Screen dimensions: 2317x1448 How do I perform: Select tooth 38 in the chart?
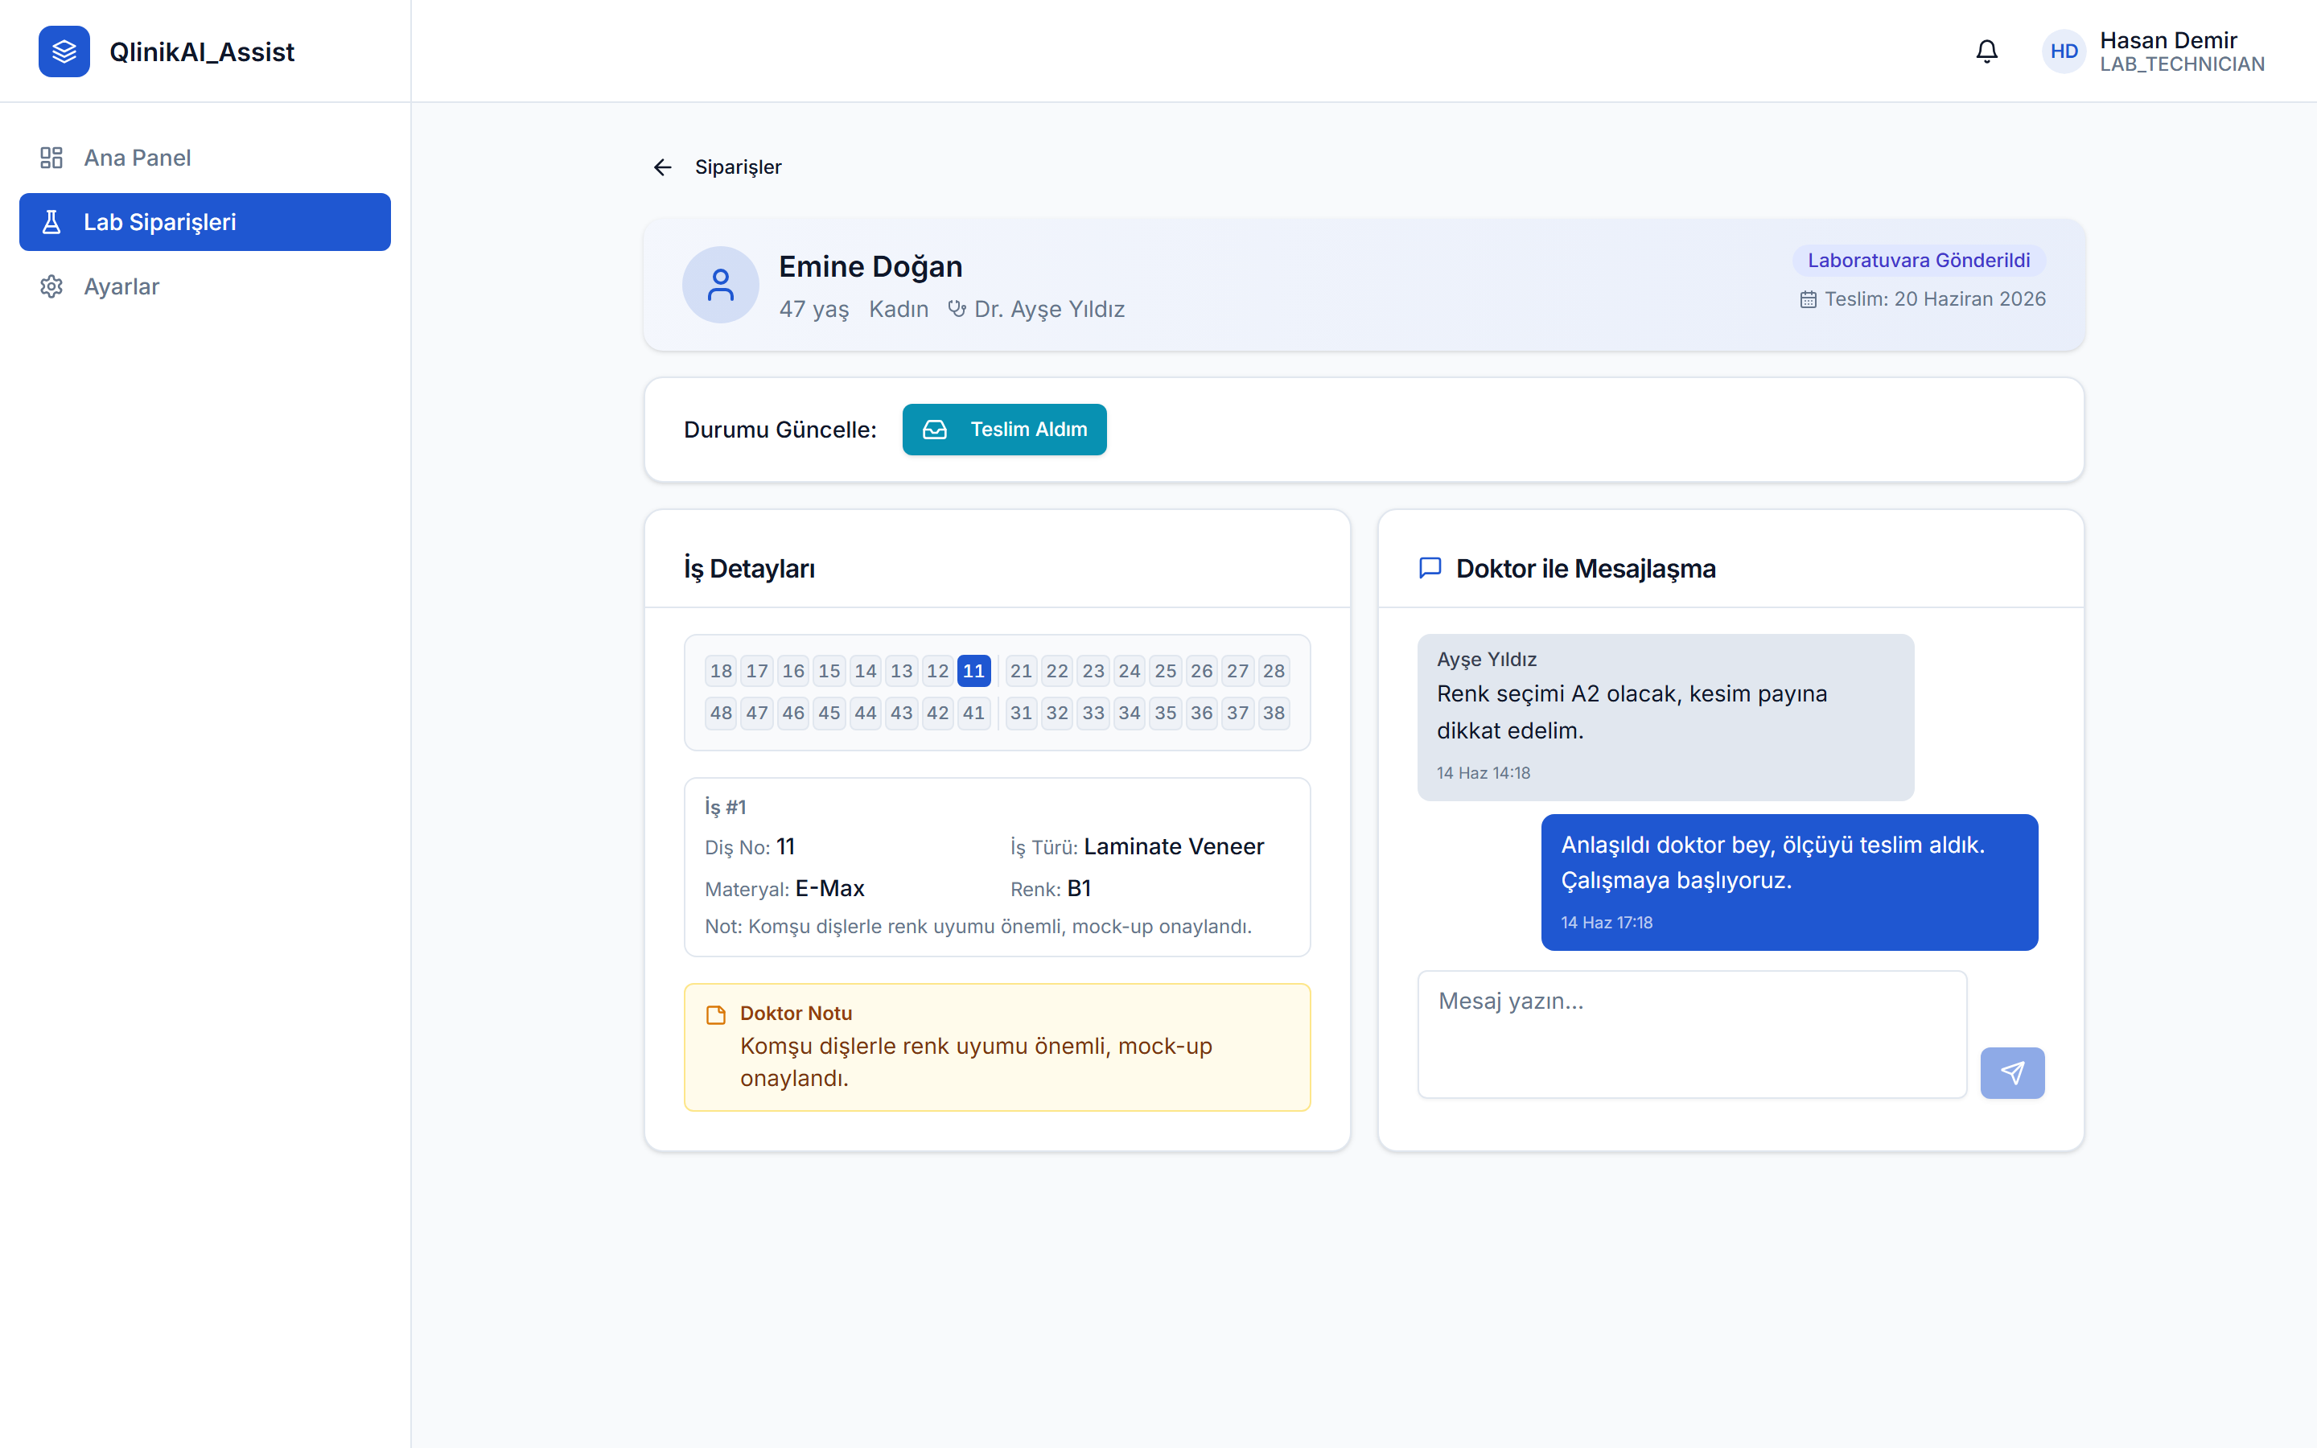[1274, 714]
